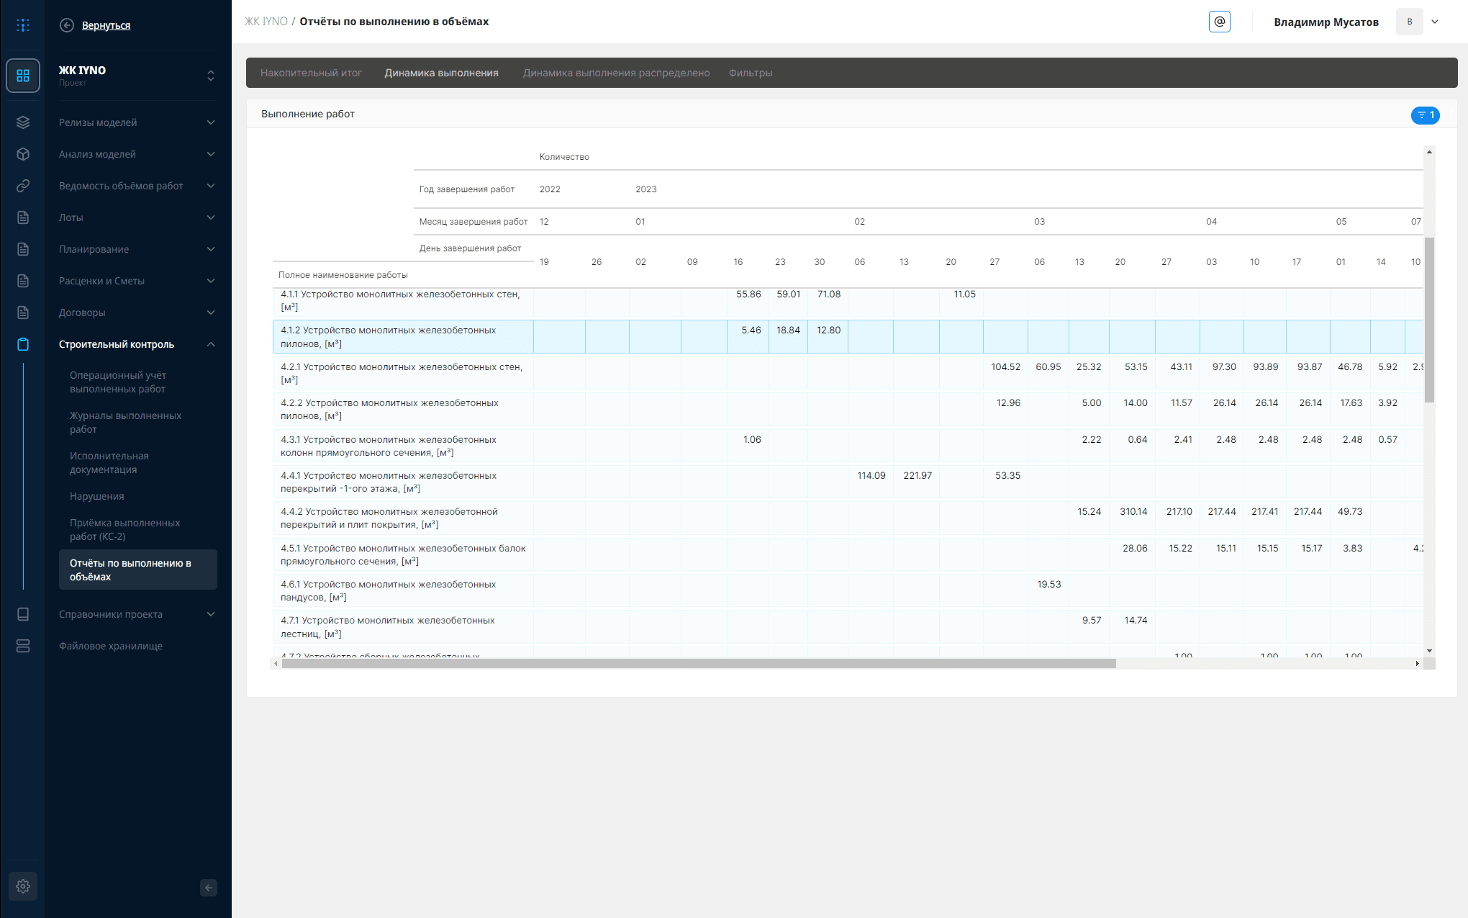
Task: Select Динамика выполнения tab
Action: pos(441,73)
